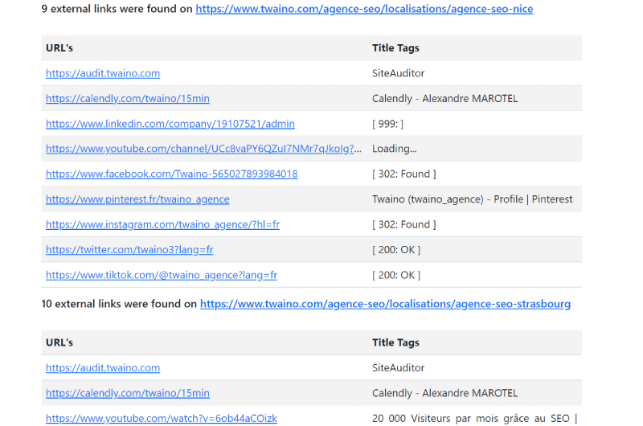Open the Facebook Twaino page link
The width and height of the screenshot is (643, 426).
coord(171,174)
